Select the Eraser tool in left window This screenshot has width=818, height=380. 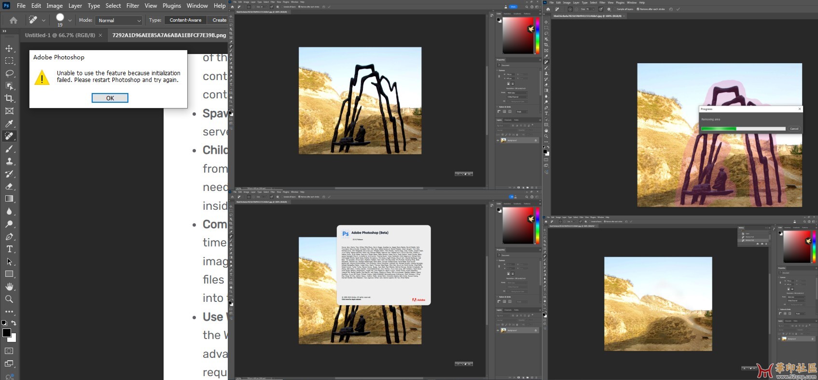pos(9,186)
